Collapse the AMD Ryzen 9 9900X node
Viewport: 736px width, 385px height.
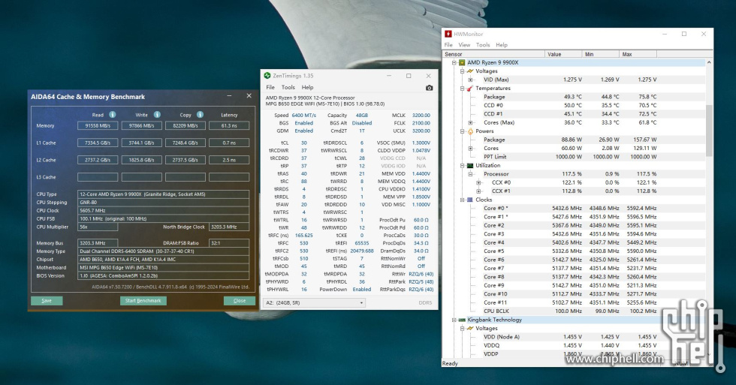[x=454, y=62]
